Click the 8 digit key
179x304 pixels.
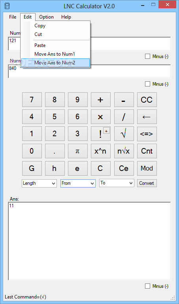(55, 99)
